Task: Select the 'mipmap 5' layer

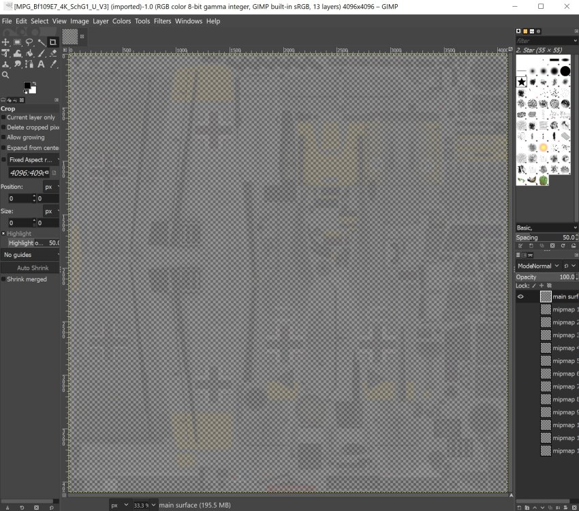Action: pyautogui.click(x=562, y=361)
